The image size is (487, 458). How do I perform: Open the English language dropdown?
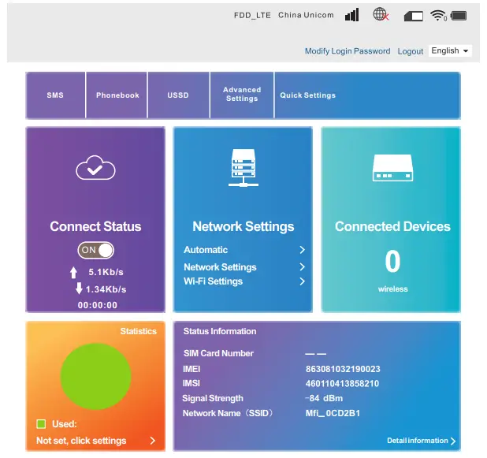(450, 50)
